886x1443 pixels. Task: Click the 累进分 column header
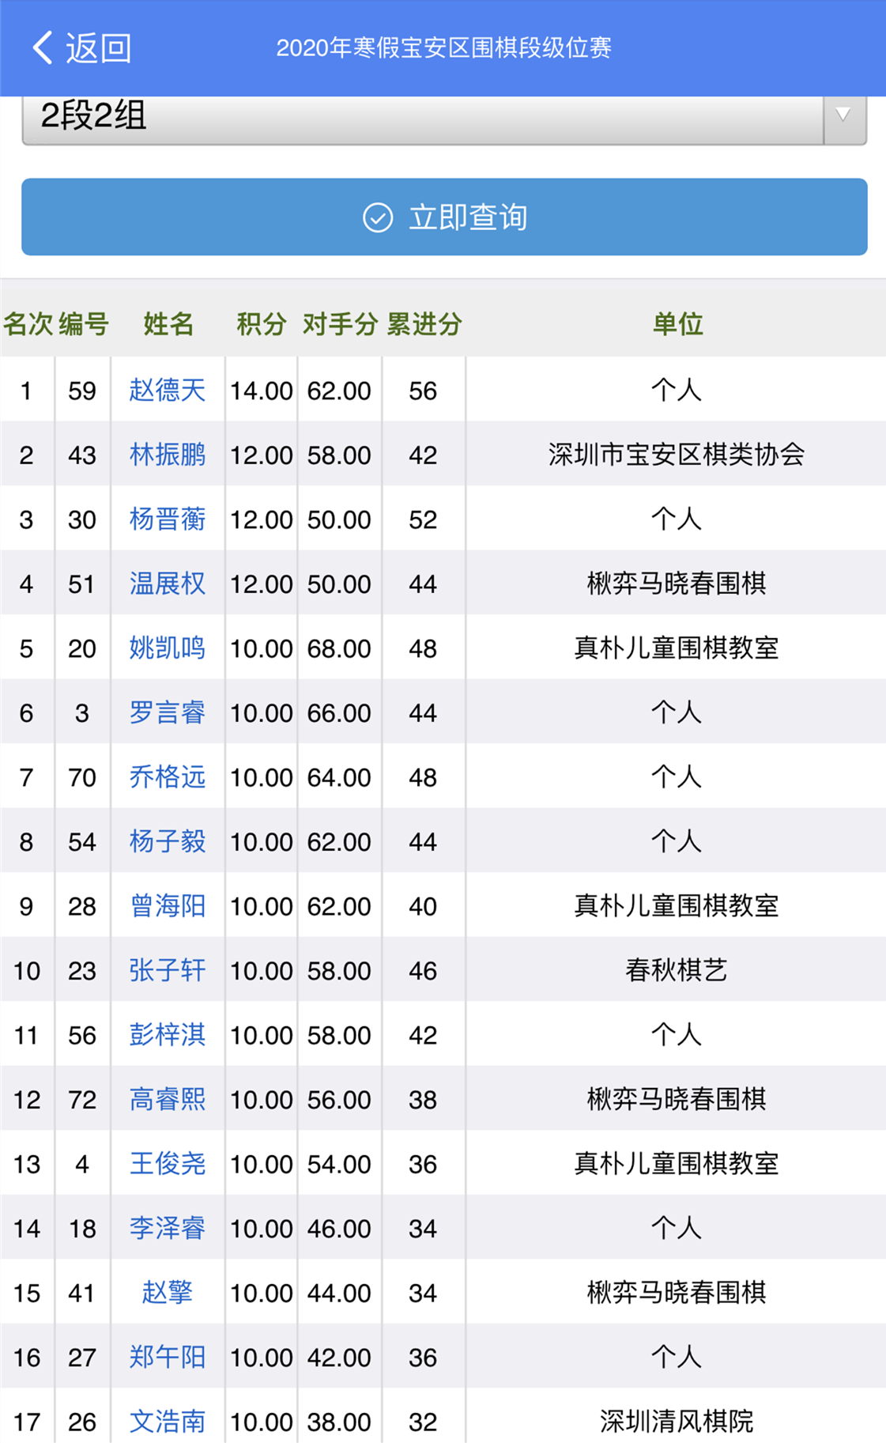click(424, 324)
